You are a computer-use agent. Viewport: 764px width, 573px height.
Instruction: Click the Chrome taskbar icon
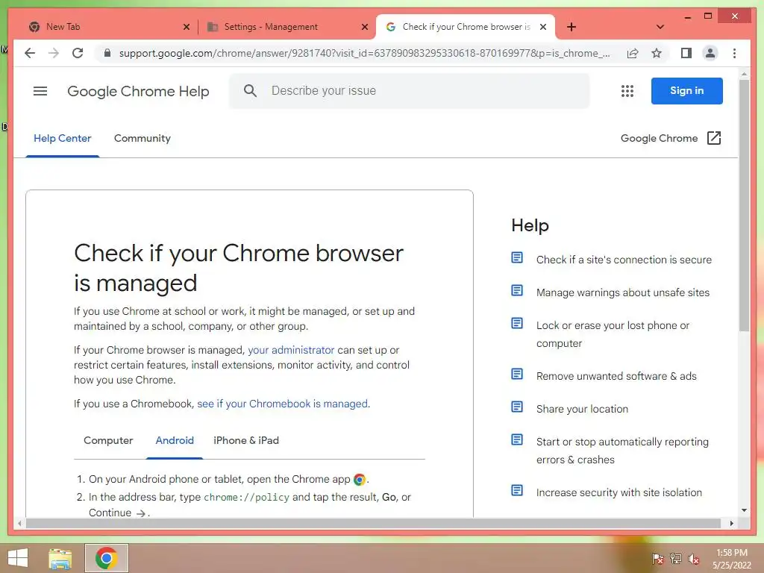coord(107,558)
